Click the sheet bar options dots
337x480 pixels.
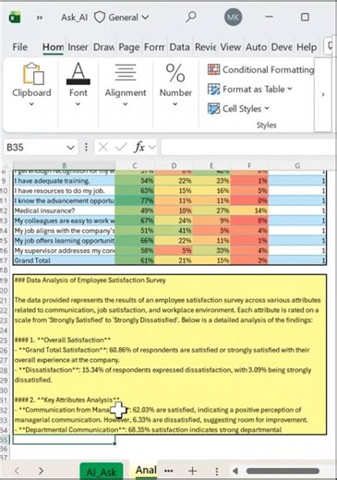(217, 471)
